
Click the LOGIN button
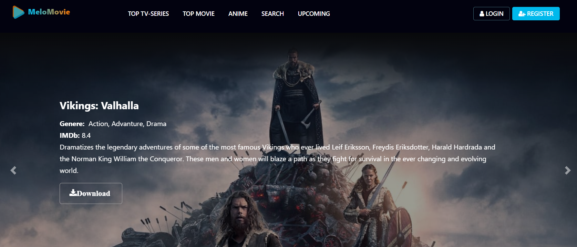click(491, 14)
